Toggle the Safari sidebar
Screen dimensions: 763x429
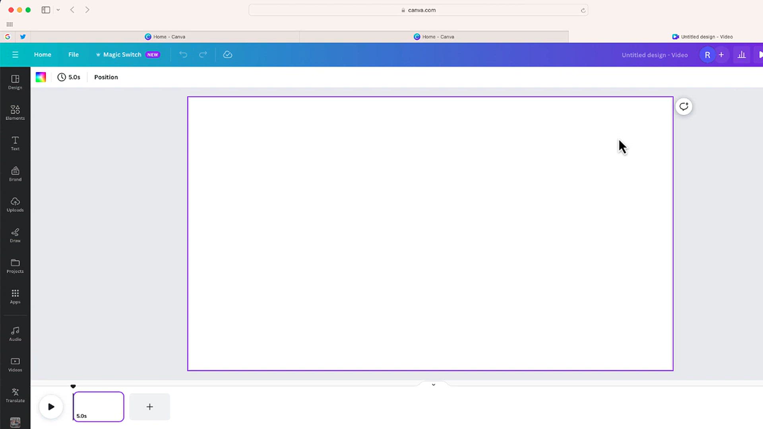click(46, 10)
